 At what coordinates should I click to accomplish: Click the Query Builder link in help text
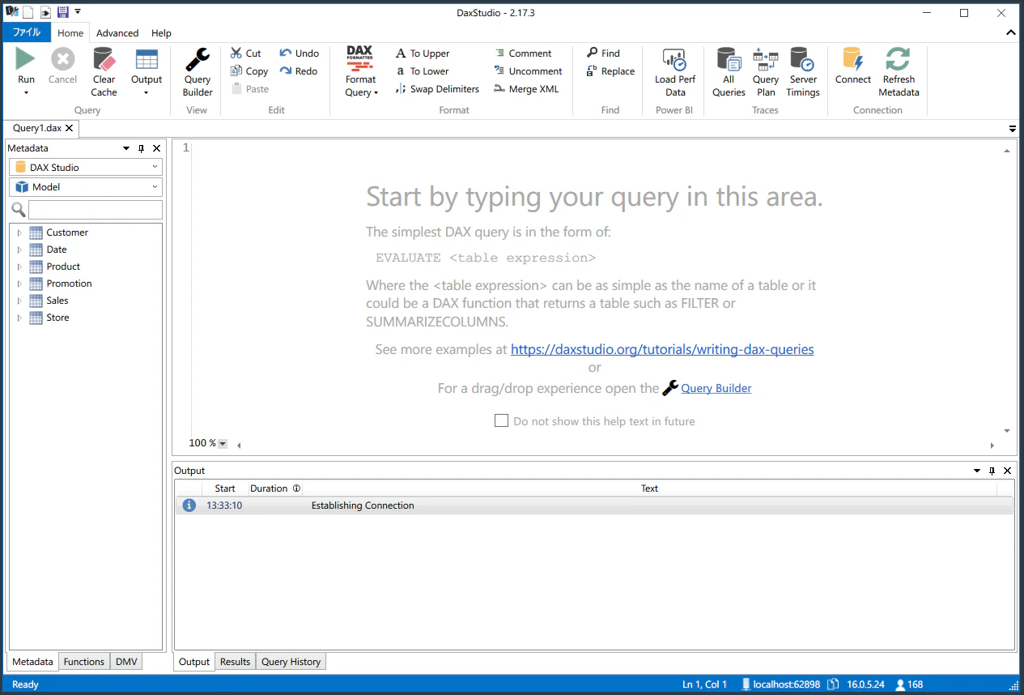pos(716,388)
